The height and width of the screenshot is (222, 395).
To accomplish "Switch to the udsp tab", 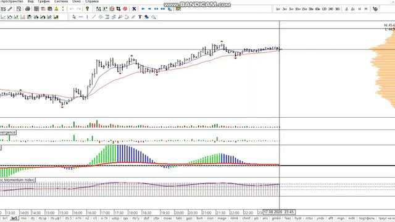I will coord(115,218).
